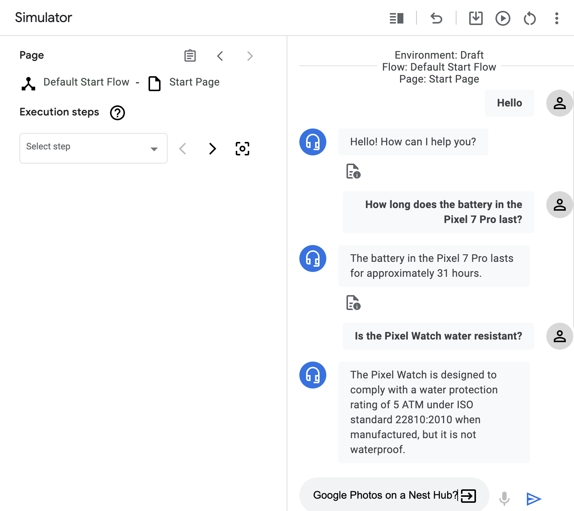Screen dimensions: 574x511
Task: Undo using the back-arrow icon in the toolbar
Action: (437, 18)
